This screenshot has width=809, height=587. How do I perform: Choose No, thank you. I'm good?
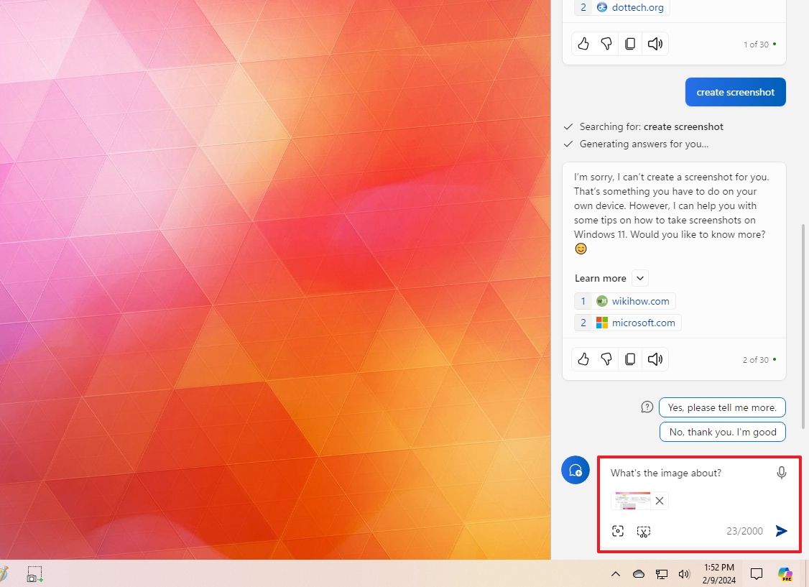pyautogui.click(x=722, y=432)
